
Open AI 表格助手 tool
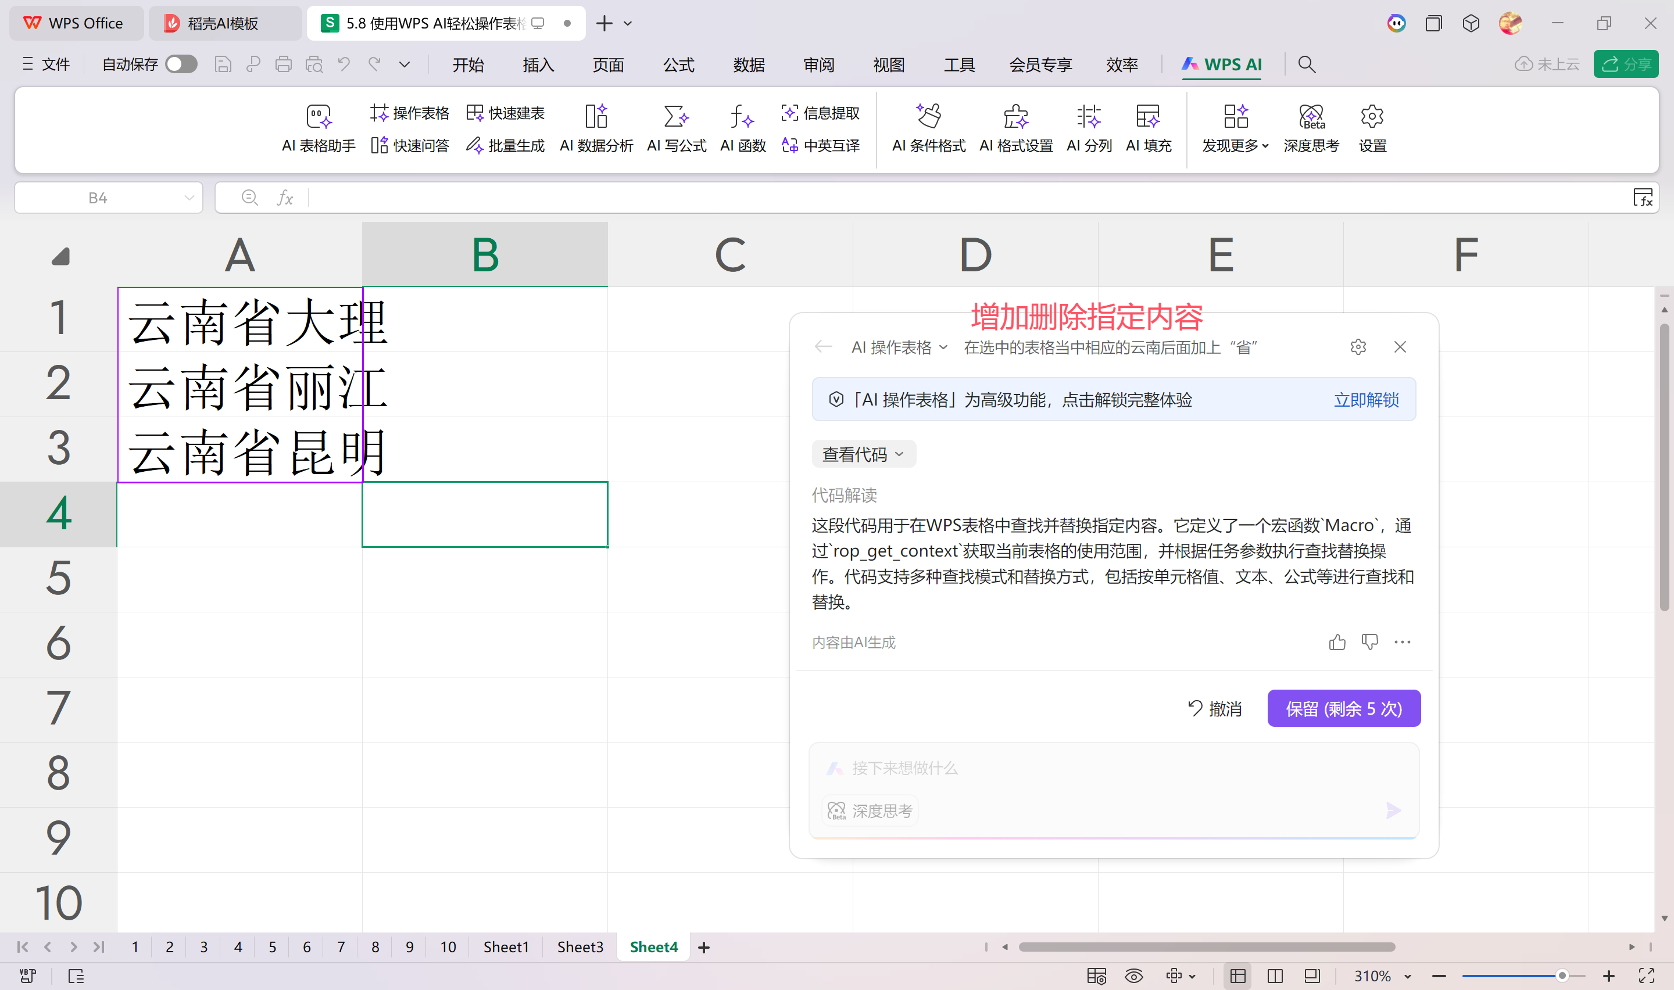319,129
